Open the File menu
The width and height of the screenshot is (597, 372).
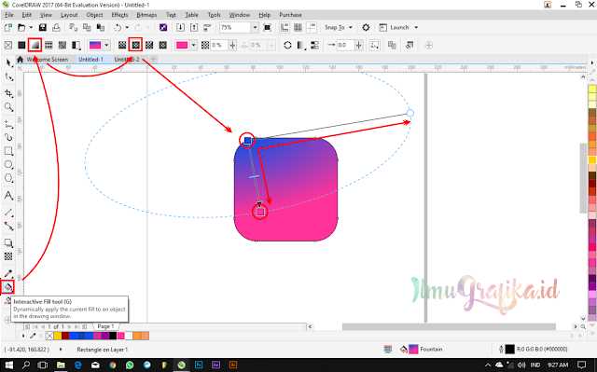(9, 15)
